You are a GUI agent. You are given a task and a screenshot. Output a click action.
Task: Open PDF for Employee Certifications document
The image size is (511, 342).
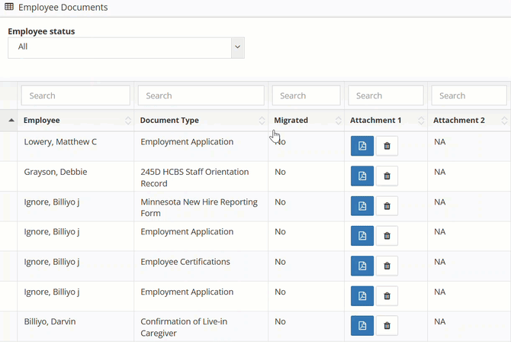362,266
